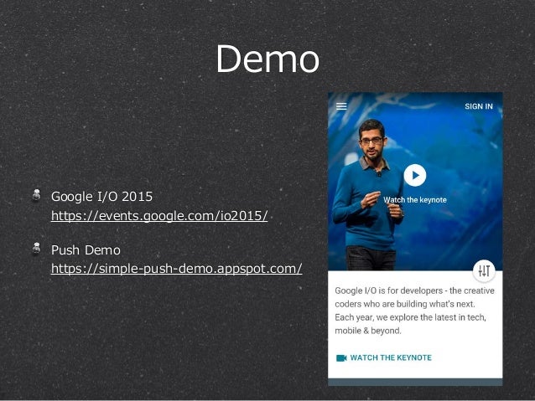Click the 'Demo' slide title
535x401 pixels.
267,59
